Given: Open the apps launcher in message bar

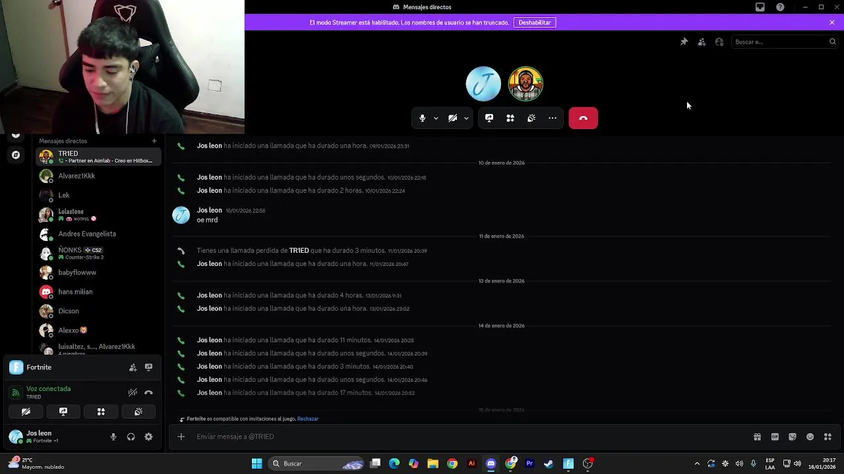Looking at the screenshot, I should (828, 436).
